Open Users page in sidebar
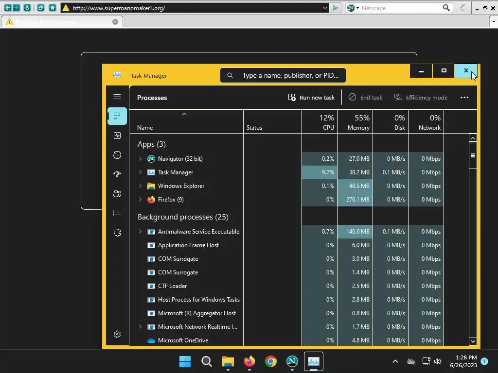 pyautogui.click(x=117, y=193)
